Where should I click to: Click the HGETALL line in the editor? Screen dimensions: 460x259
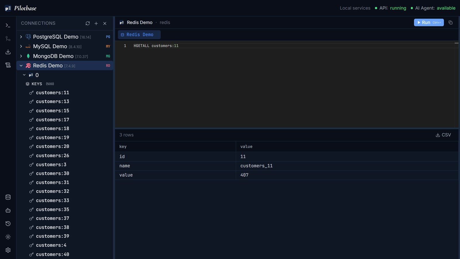tap(156, 46)
